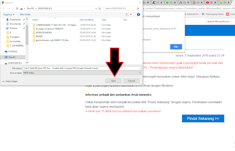Click the search magnifier icon in dialog
Viewport: 235px width, 151px height.
(138, 8)
